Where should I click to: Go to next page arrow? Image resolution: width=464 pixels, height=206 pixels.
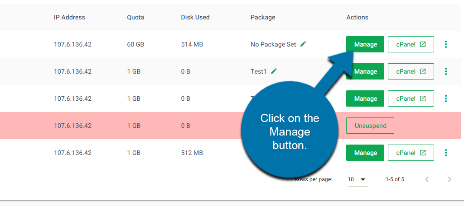449,179
